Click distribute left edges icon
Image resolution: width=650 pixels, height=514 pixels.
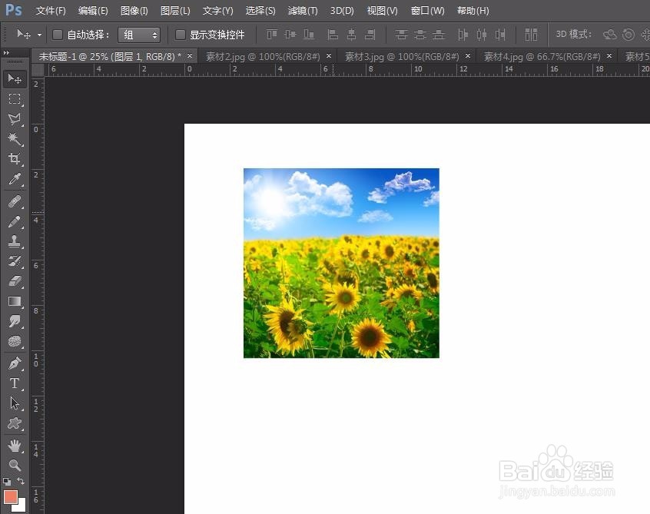(463, 35)
